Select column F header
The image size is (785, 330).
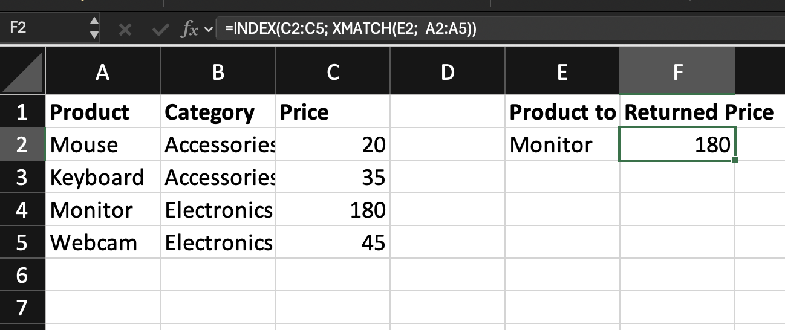[x=677, y=73]
